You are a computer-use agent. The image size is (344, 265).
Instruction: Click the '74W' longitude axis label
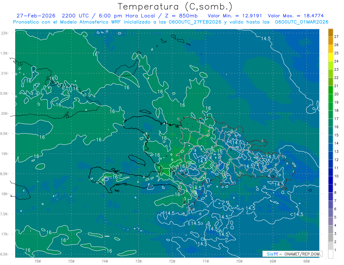105,261
